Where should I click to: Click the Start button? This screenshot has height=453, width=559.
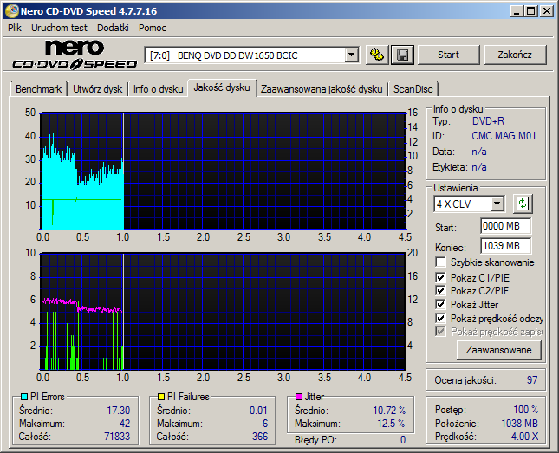[448, 55]
